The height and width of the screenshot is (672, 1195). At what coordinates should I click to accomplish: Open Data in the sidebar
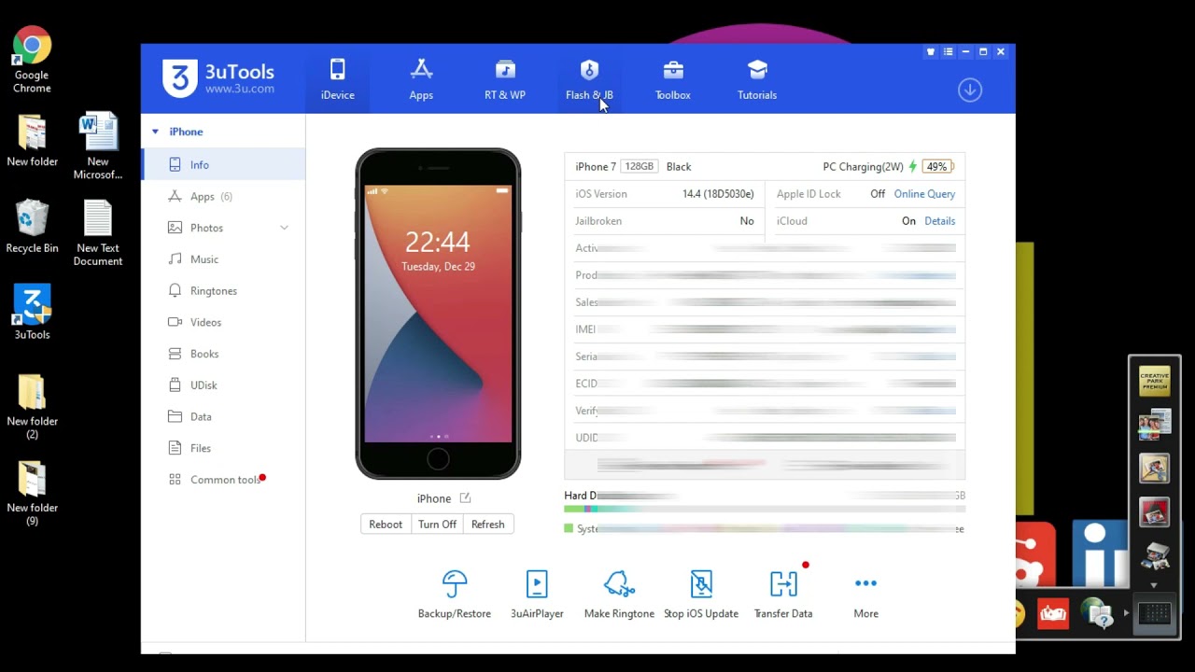click(223, 416)
